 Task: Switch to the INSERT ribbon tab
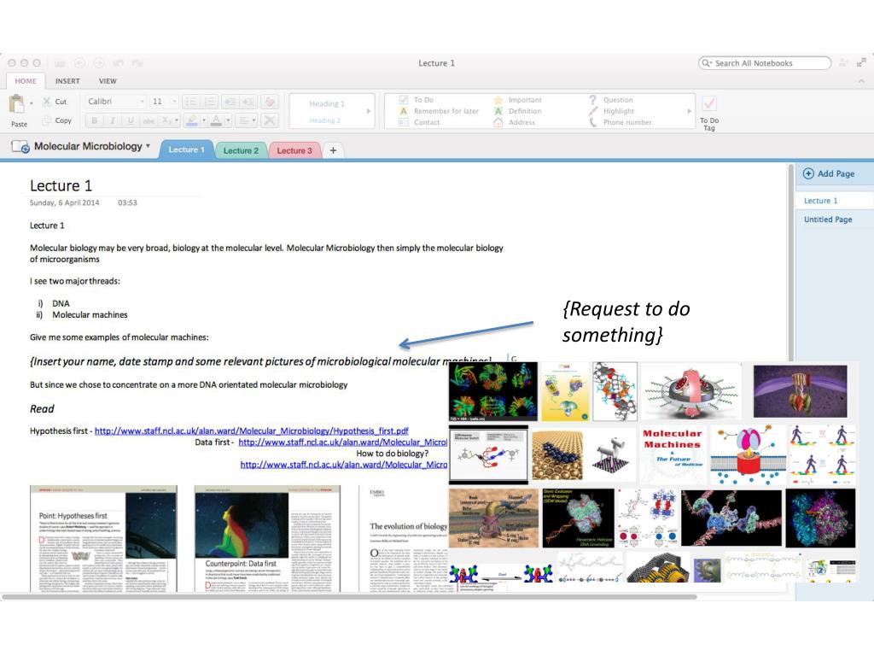67,81
